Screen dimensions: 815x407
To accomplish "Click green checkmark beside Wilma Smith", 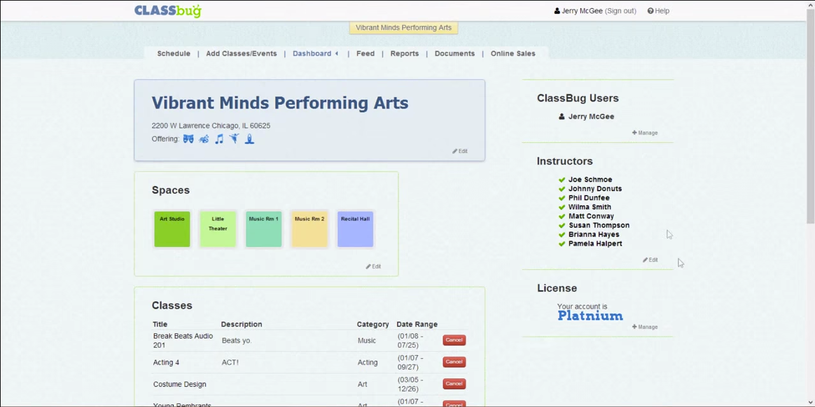I will 562,207.
